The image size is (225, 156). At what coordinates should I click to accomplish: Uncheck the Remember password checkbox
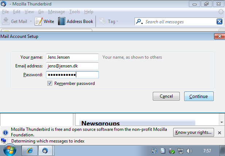point(50,83)
